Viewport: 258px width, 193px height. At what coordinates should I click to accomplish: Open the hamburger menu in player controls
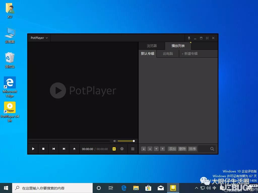[x=133, y=149]
